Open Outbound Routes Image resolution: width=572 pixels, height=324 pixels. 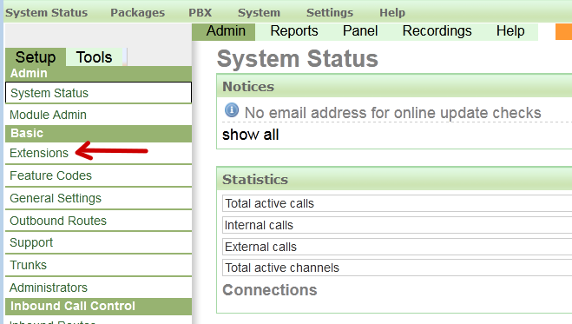98,221
